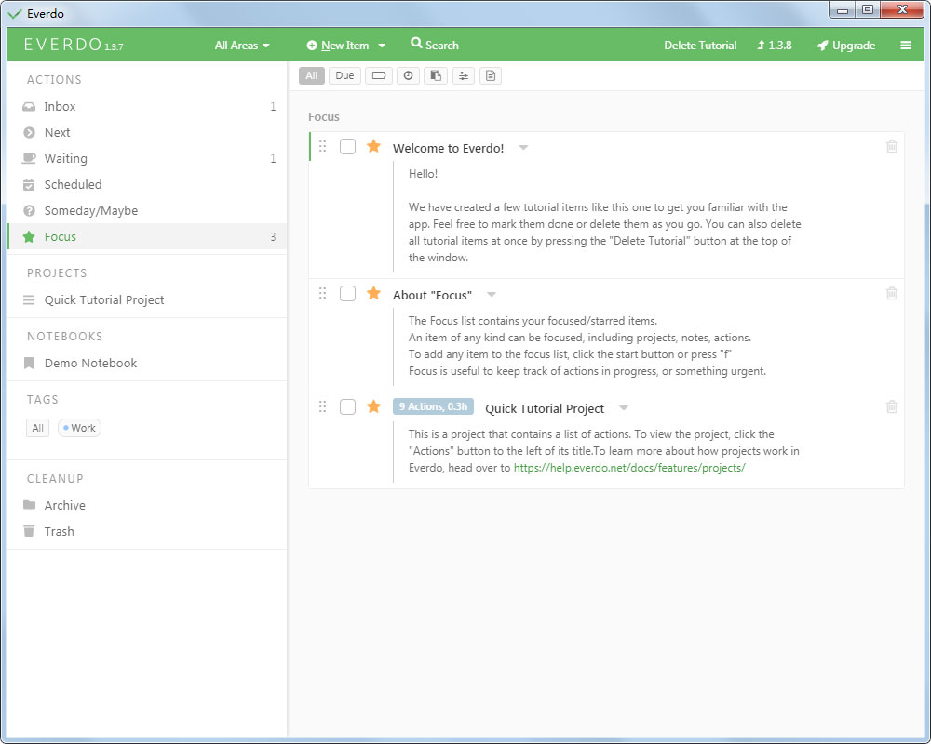
Task: Check the Welcome to Everdo! checkbox
Action: (347, 147)
